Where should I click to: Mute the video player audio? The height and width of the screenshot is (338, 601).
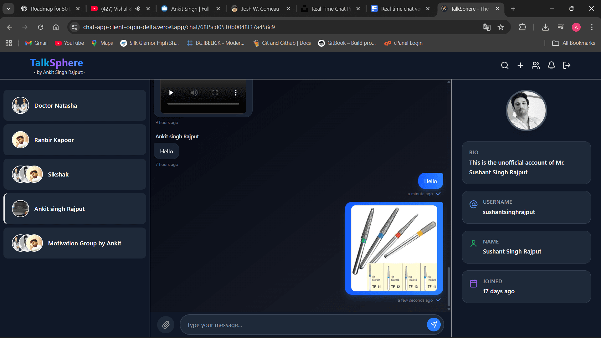194,93
